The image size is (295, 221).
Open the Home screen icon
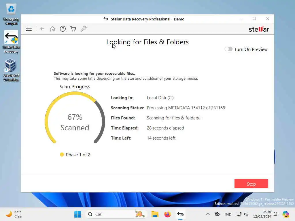click(x=53, y=29)
